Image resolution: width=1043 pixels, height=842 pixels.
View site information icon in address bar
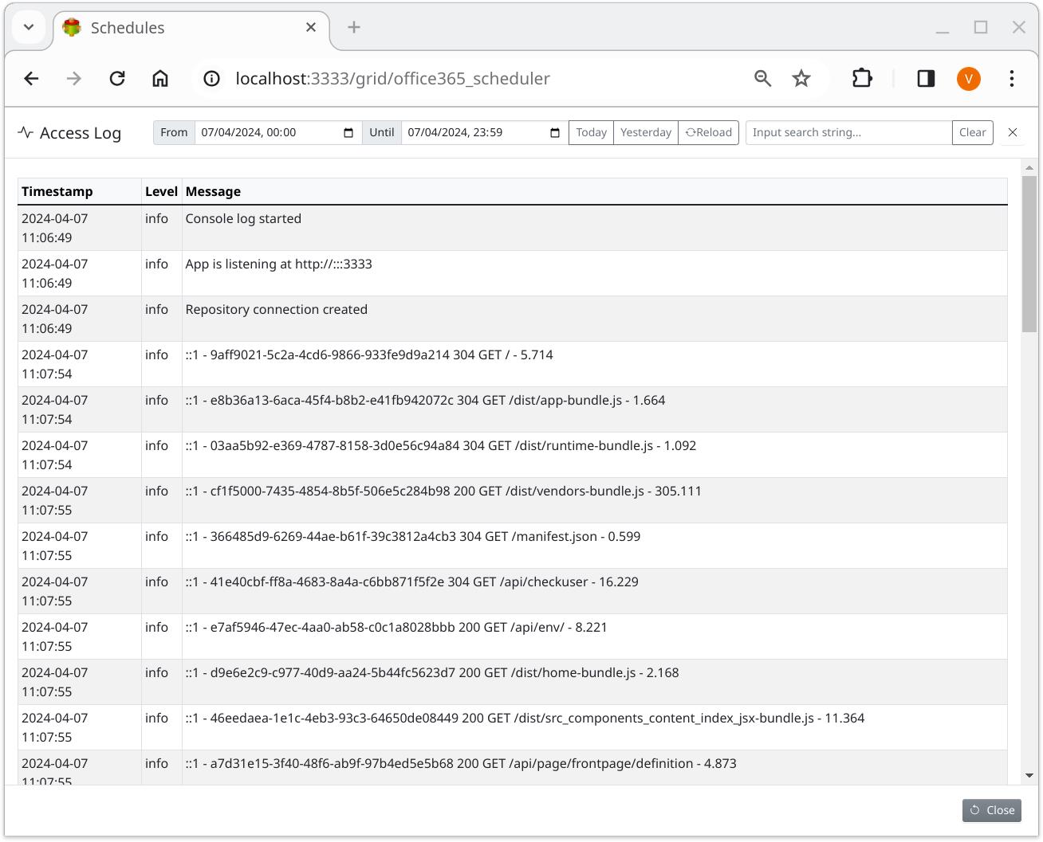[x=211, y=78]
